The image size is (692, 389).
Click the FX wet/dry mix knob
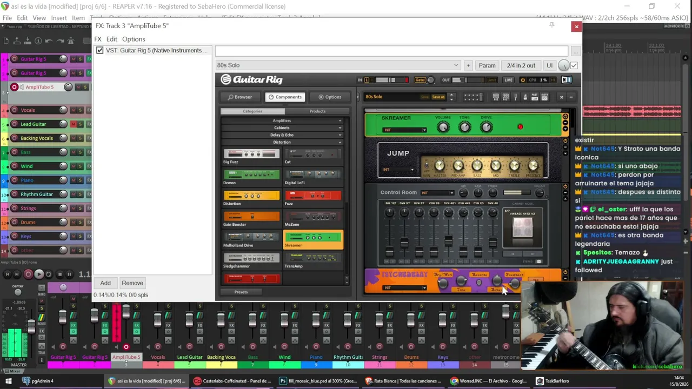(564, 65)
